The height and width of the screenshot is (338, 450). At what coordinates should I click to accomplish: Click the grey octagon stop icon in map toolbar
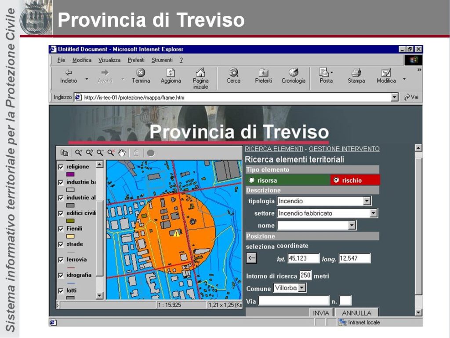[x=151, y=153]
